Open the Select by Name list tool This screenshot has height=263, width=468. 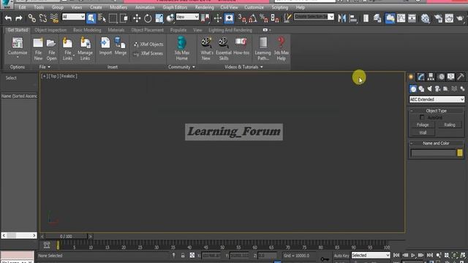[x=102, y=18]
